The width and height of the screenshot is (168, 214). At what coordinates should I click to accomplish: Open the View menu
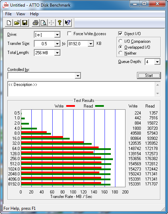click(x=21, y=14)
